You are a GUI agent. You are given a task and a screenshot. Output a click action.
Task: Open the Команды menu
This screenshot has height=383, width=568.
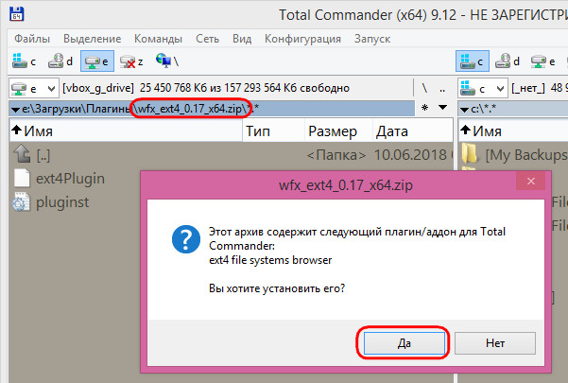click(x=158, y=39)
